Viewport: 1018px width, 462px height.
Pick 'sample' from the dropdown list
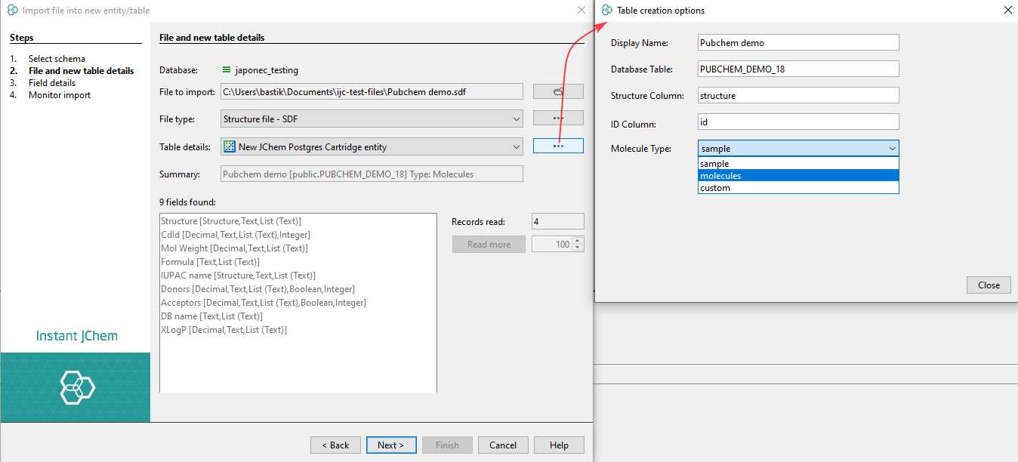[x=797, y=164]
